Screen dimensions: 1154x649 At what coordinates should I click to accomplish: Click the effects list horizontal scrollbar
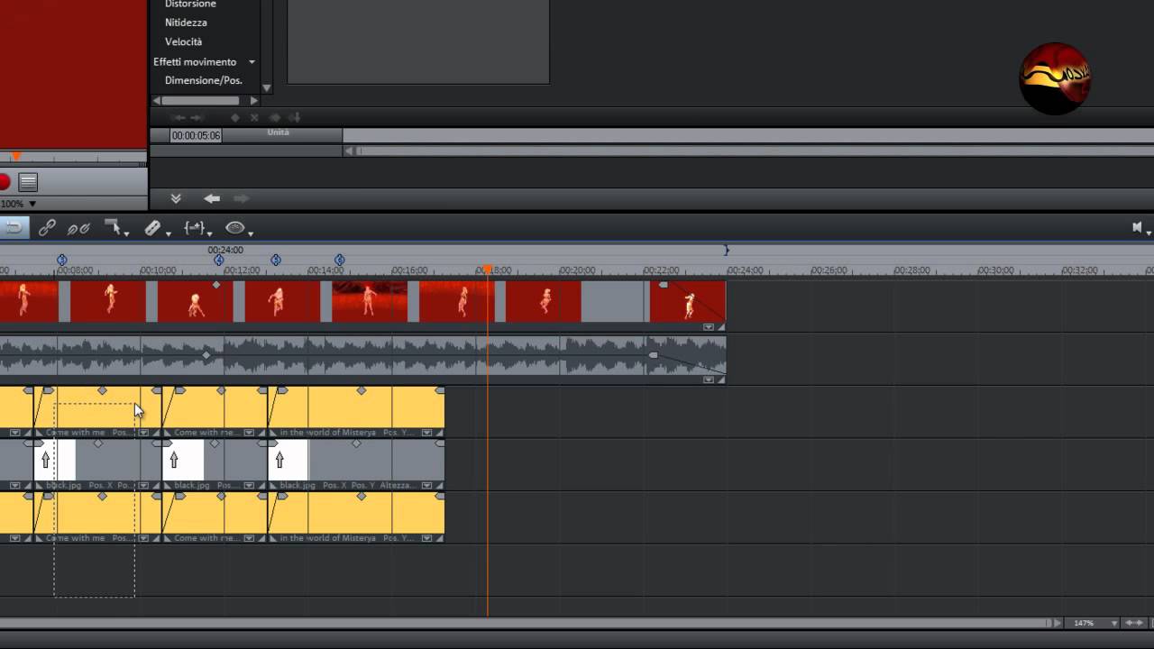point(200,101)
